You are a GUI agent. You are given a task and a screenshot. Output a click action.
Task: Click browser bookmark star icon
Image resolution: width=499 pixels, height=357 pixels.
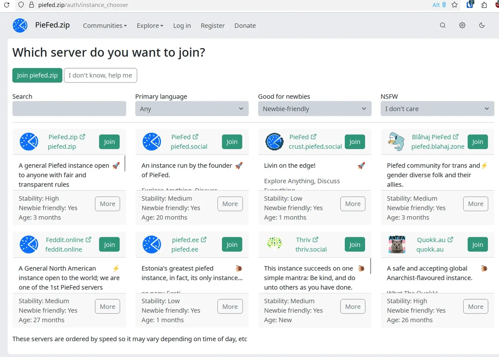click(x=455, y=5)
